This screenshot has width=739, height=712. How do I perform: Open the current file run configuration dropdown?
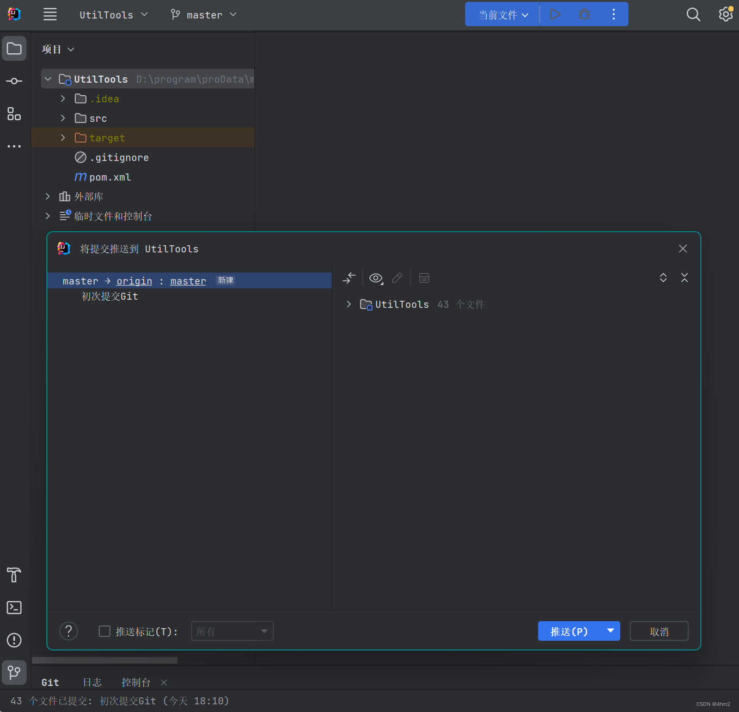pos(503,15)
